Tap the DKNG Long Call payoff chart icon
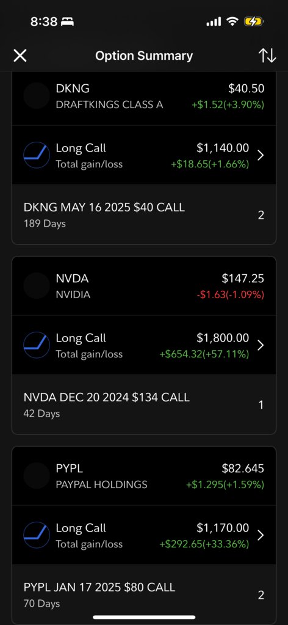 37,155
